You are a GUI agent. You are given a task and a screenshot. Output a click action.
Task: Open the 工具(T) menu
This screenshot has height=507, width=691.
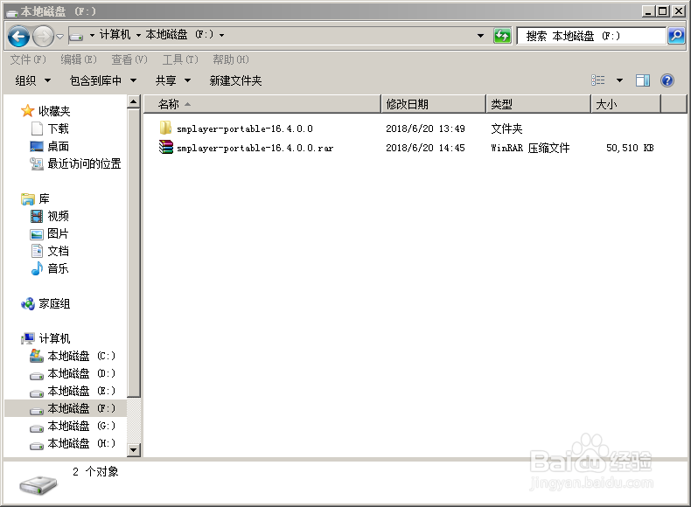[x=180, y=59]
